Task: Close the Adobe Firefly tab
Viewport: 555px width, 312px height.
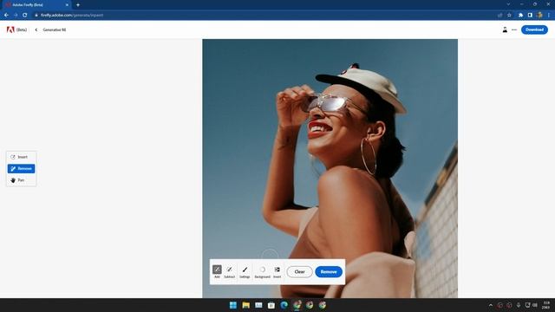Action: (67, 5)
